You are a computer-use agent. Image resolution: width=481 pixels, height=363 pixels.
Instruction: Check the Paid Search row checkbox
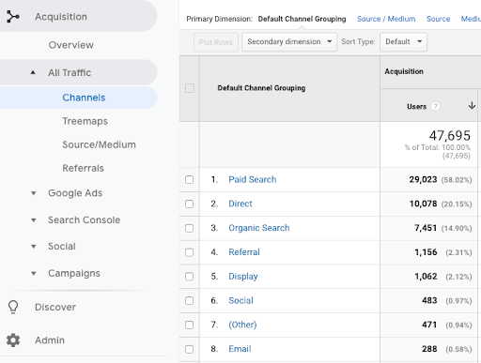189,180
